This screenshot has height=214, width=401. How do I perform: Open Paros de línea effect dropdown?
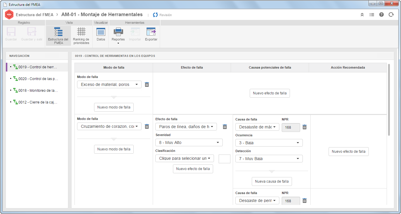186,127
